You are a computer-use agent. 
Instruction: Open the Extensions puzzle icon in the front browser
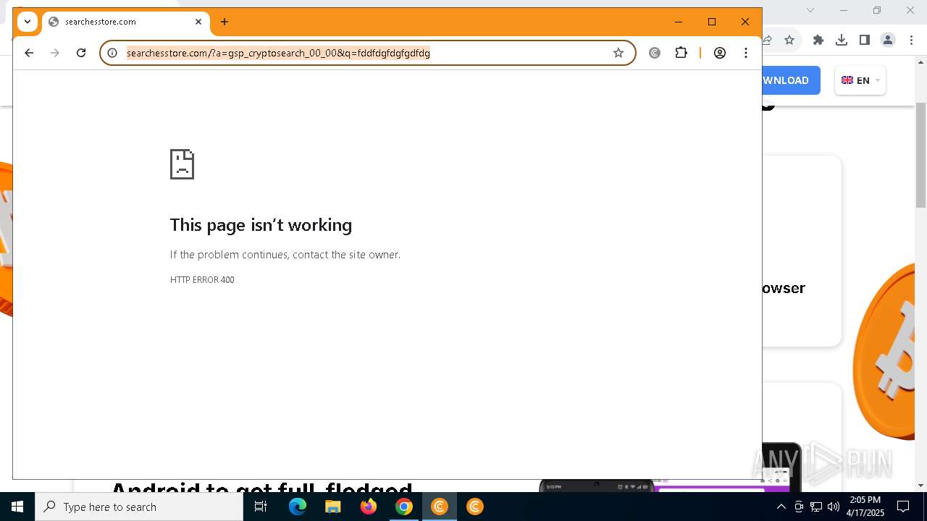click(681, 53)
